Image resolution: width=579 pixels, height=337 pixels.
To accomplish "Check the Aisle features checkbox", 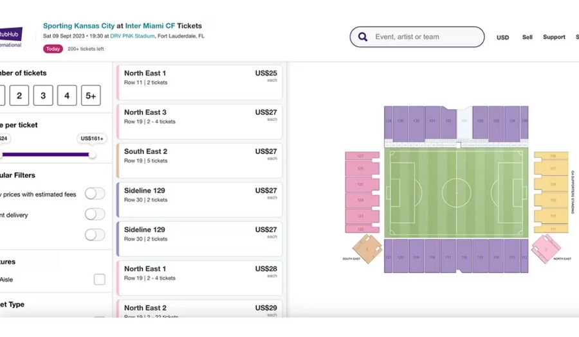I will [x=99, y=279].
